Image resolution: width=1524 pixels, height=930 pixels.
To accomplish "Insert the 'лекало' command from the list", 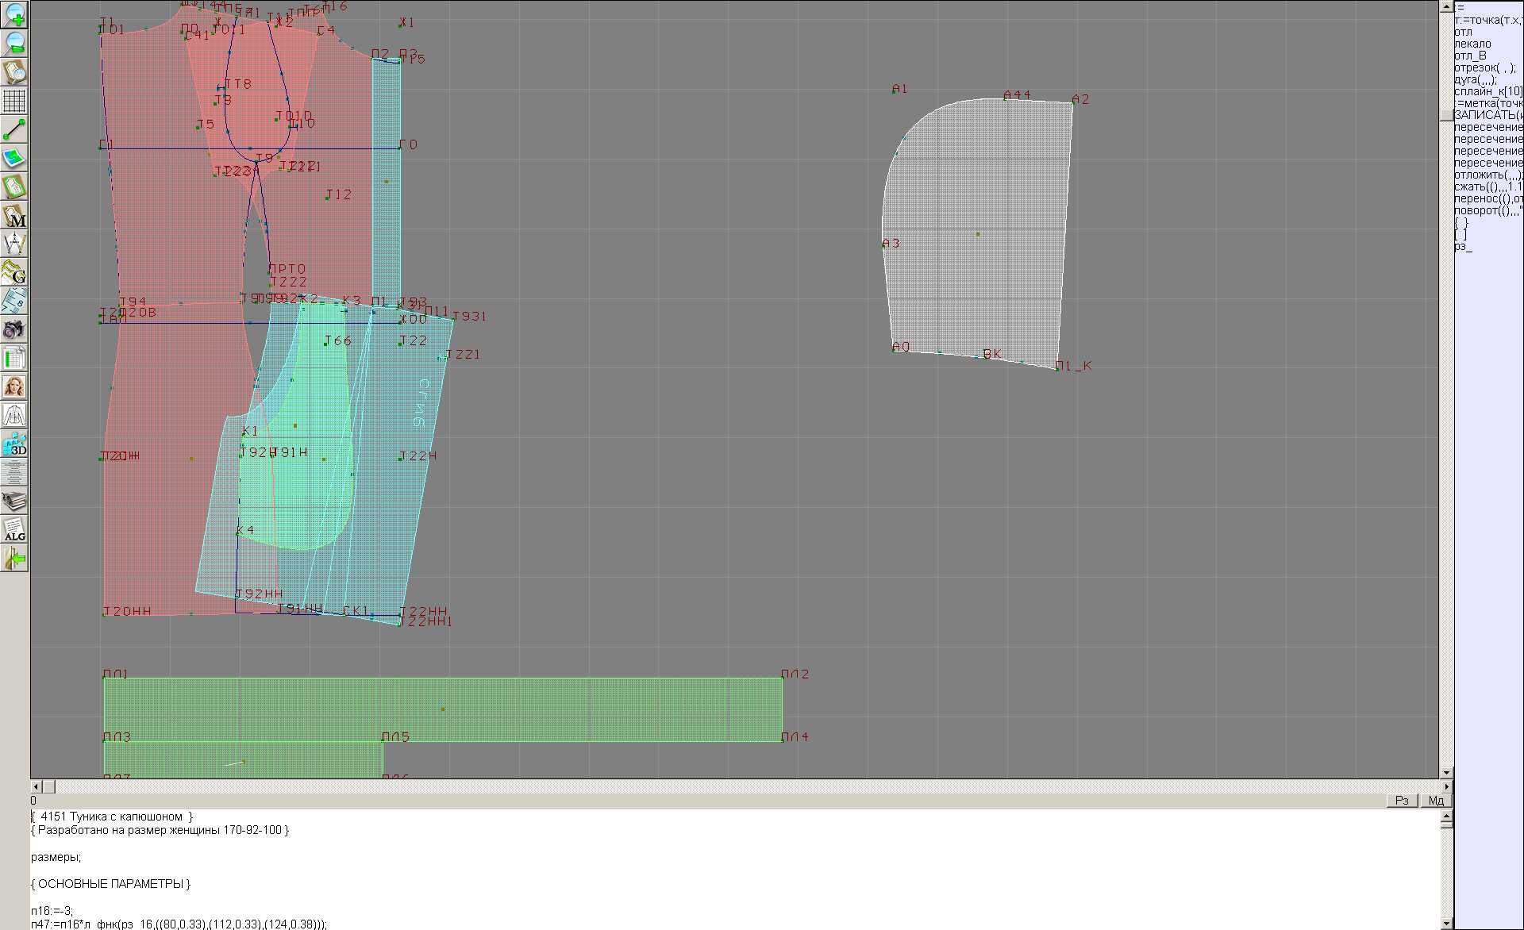I will tap(1472, 44).
